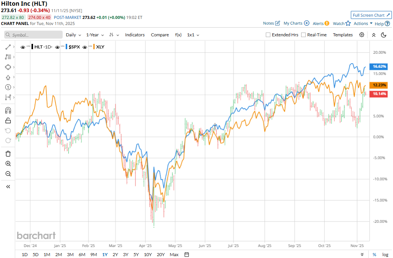Select the 1D range
Viewport: 393px width, 258px height.
25,255
